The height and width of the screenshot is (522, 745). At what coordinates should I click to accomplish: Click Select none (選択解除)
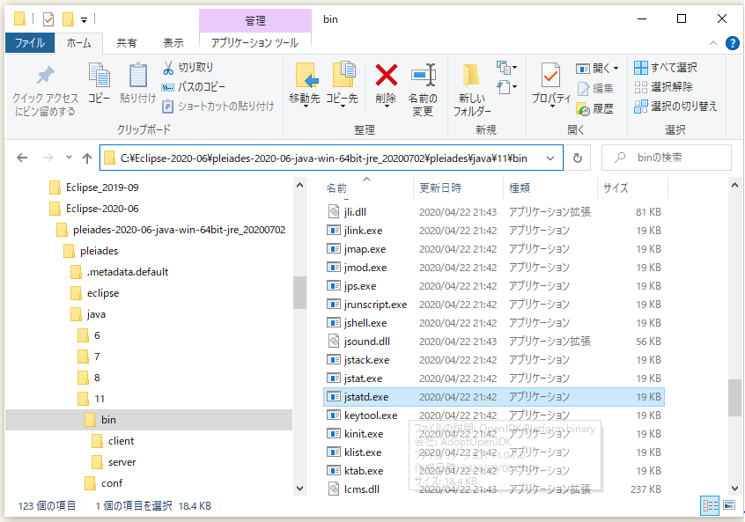tap(664, 87)
